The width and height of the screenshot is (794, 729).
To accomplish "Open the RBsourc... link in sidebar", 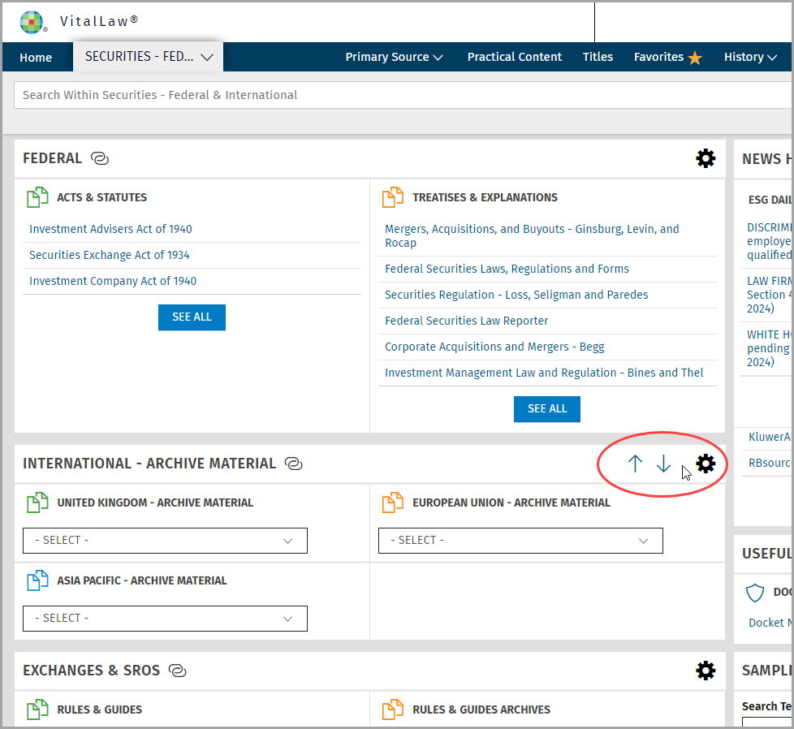I will pyautogui.click(x=770, y=463).
